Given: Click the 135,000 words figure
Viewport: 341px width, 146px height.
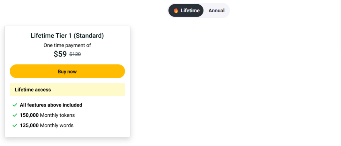Looking at the screenshot, I should point(29,126).
